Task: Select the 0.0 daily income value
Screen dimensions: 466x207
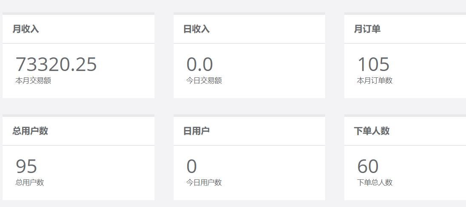Action: click(200, 64)
